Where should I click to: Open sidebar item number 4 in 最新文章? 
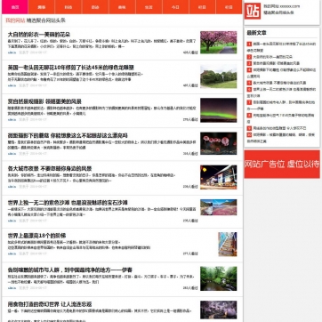pos(282,73)
